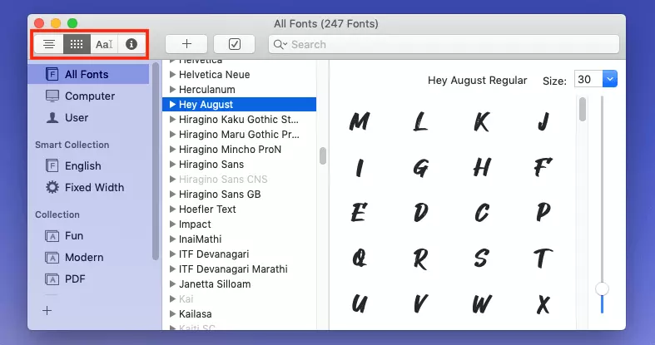Open the font Size dropdown
The width and height of the screenshot is (655, 345).
(608, 80)
